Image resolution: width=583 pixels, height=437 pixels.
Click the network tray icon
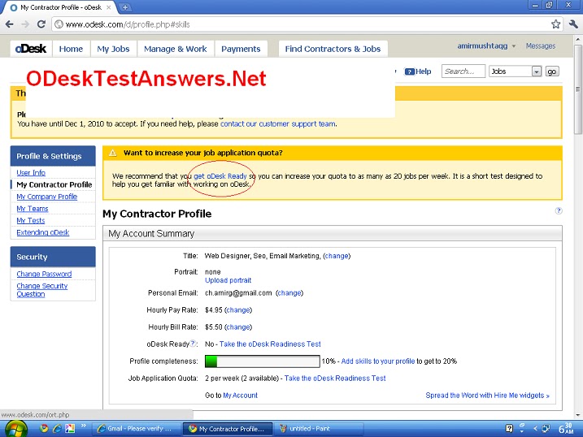[x=546, y=428]
